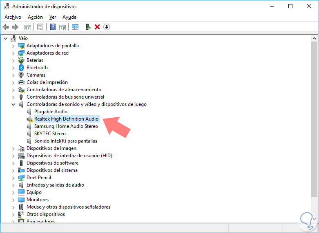Image resolution: width=319 pixels, height=233 pixels.
Task: Expand Controladoras de bus serie universal
Action: click(13, 97)
